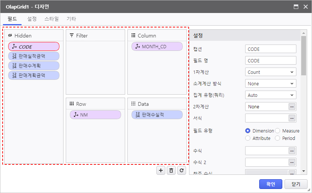Open the 서식 format ellipsis button
The image size is (312, 193).
(x=292, y=118)
